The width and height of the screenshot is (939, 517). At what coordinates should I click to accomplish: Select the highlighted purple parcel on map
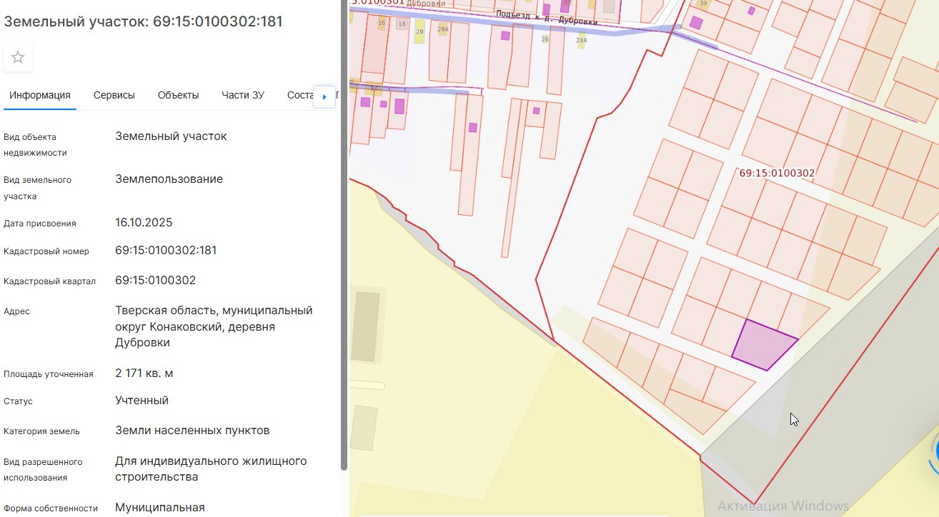764,345
